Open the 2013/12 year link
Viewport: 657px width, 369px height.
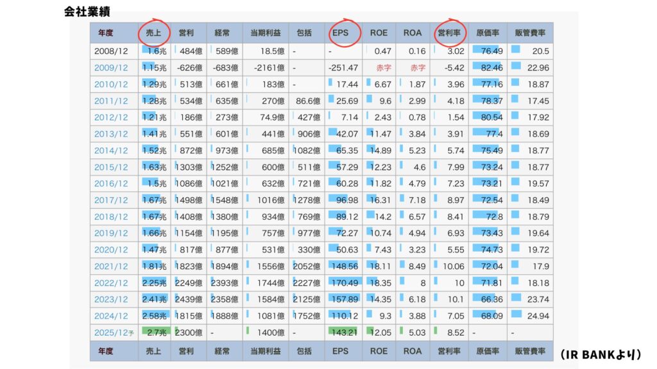(x=111, y=134)
